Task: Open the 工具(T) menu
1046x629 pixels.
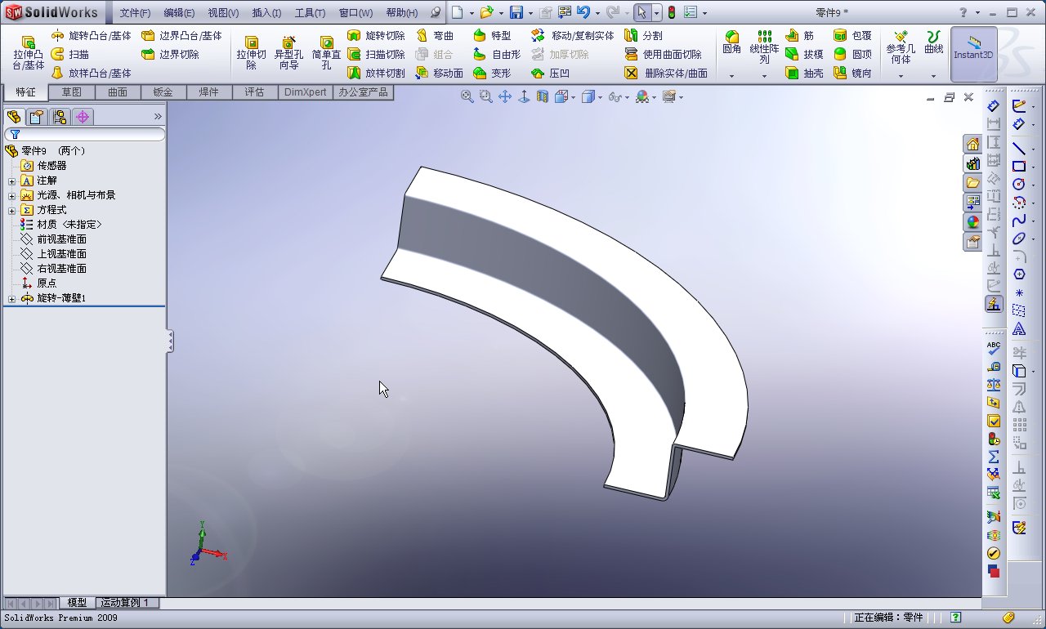Action: (x=310, y=13)
